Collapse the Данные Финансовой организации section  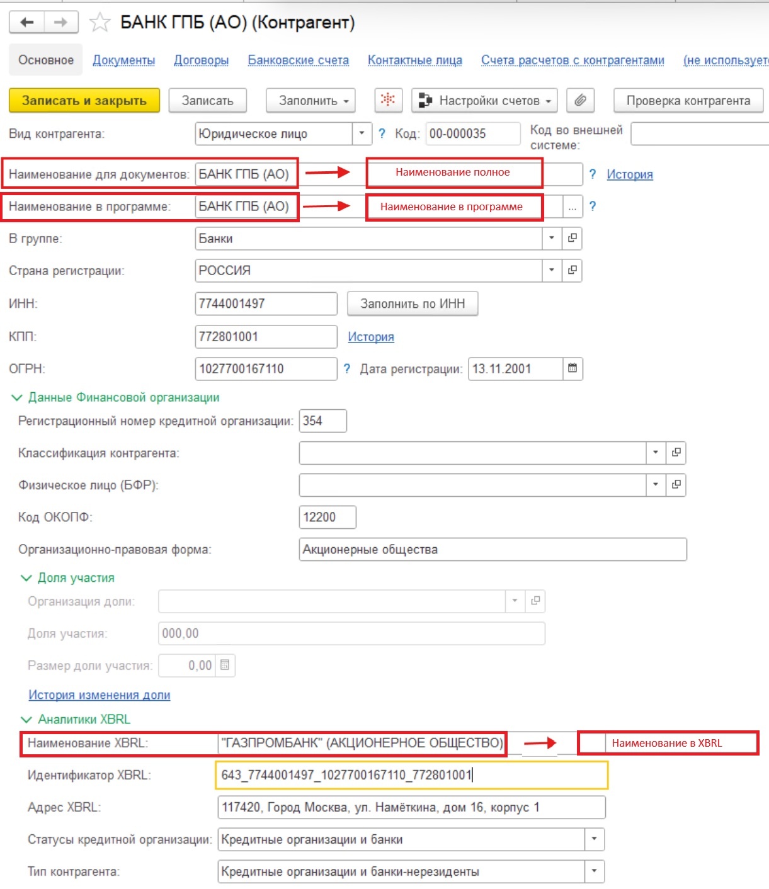coord(17,397)
